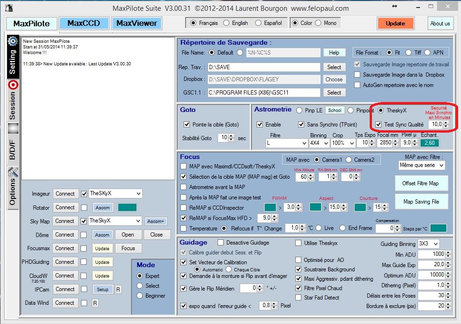Click the R button next to IPCam
461x324 pixels.
(118, 289)
